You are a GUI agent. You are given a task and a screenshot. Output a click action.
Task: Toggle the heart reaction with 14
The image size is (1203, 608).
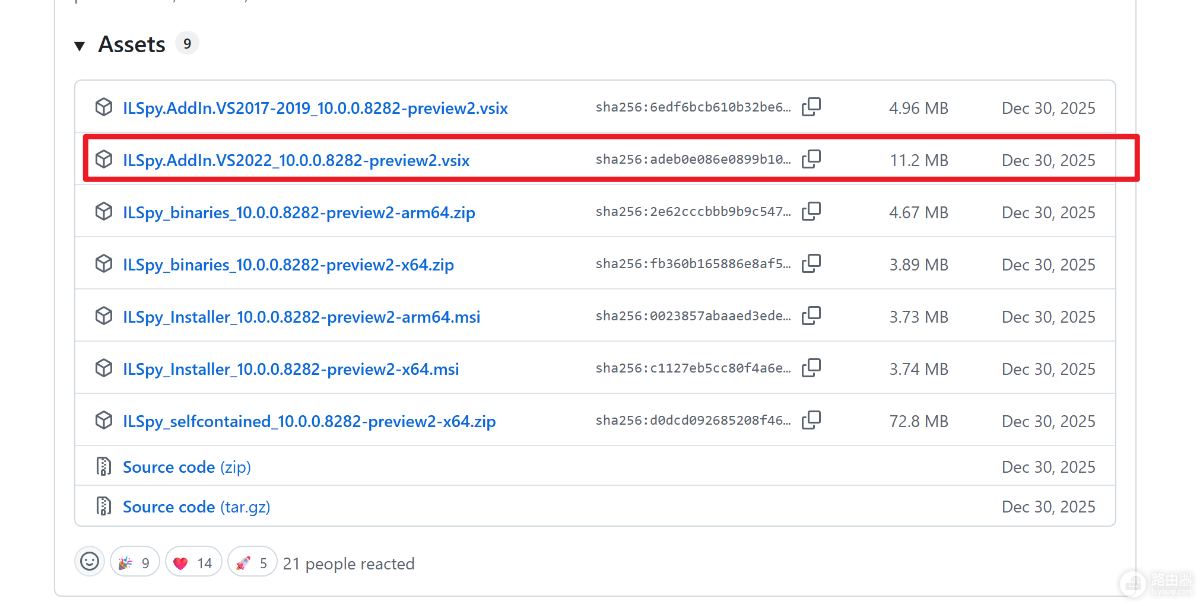tap(193, 561)
